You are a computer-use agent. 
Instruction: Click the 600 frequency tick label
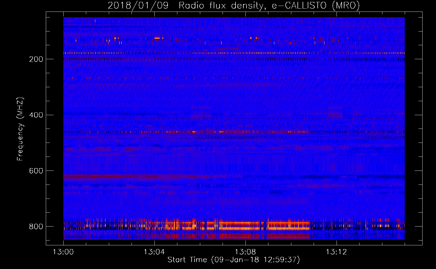pos(36,171)
